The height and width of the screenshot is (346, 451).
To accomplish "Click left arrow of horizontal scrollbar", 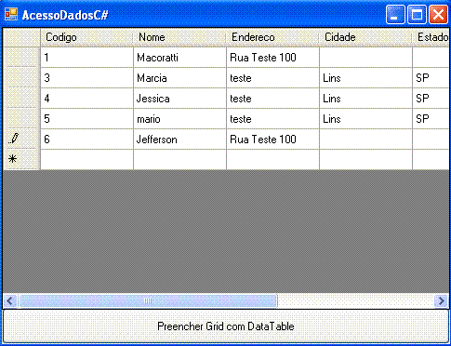I will [10, 300].
